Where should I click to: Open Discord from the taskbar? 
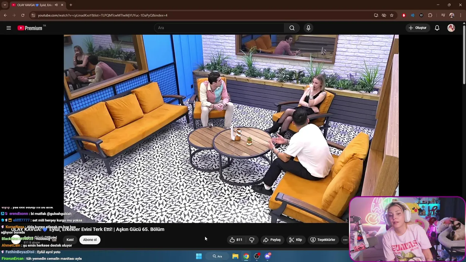click(268, 256)
